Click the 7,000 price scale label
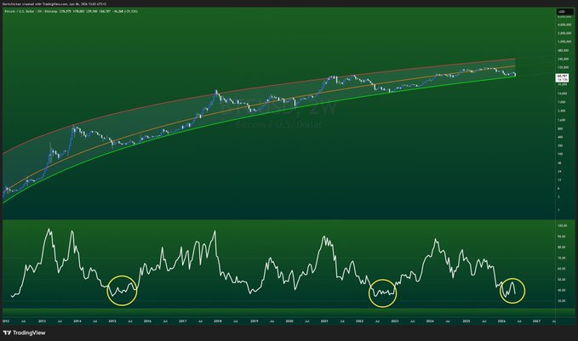Viewport: 578px width, 341px height. coord(562,102)
